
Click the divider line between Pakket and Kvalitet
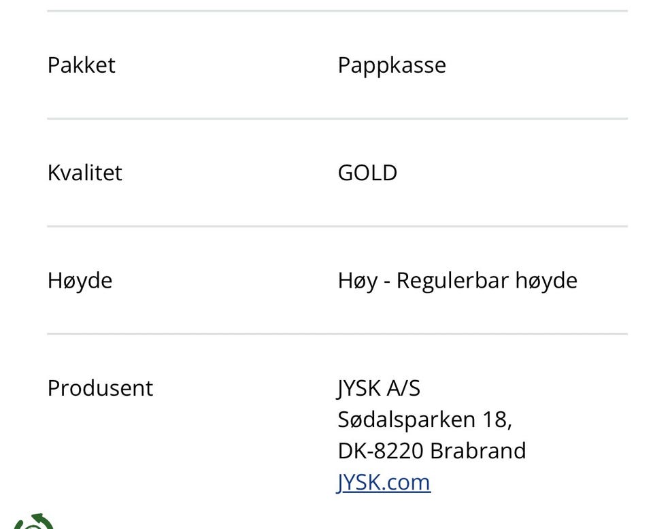pyautogui.click(x=337, y=118)
